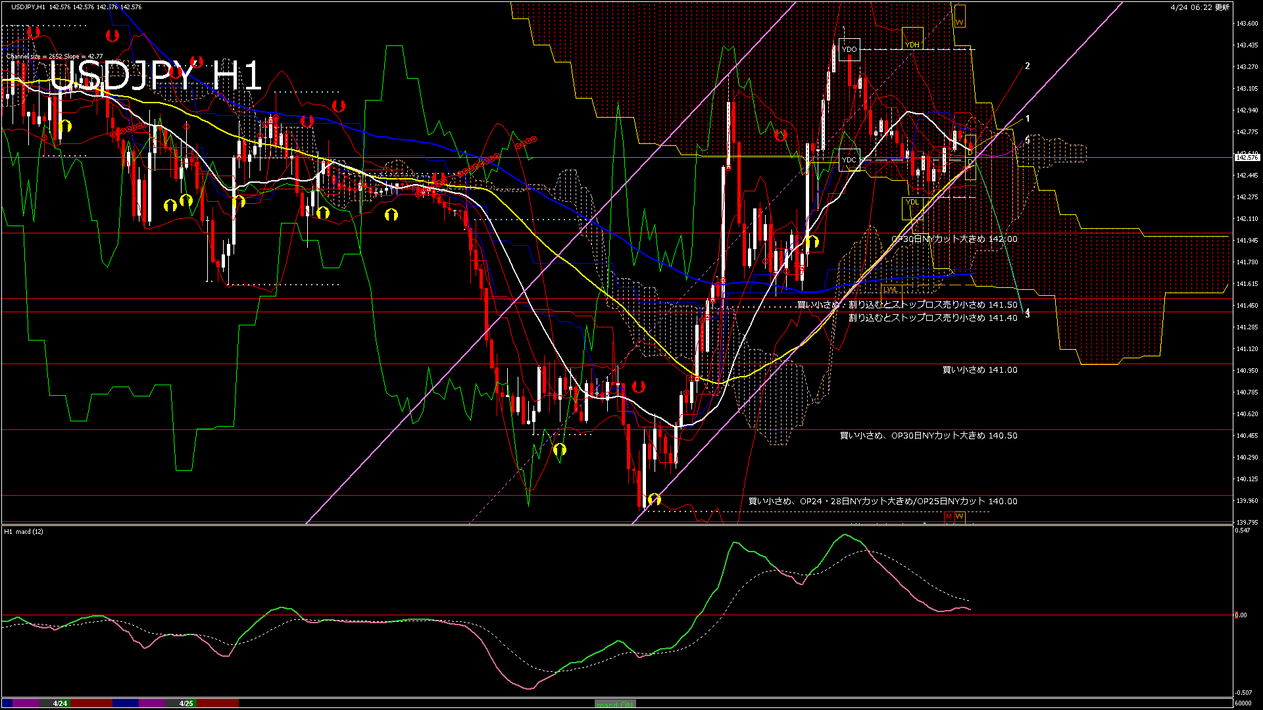1263x710 pixels.
Task: Click the forecast line number 2 label
Action: click(1027, 66)
